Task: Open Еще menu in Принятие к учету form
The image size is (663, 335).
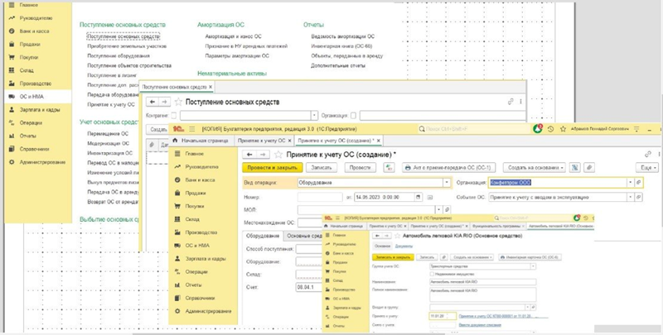Action: coord(647,167)
